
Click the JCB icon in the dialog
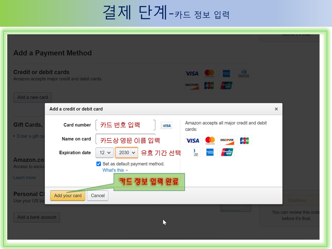pyautogui.click(x=244, y=141)
